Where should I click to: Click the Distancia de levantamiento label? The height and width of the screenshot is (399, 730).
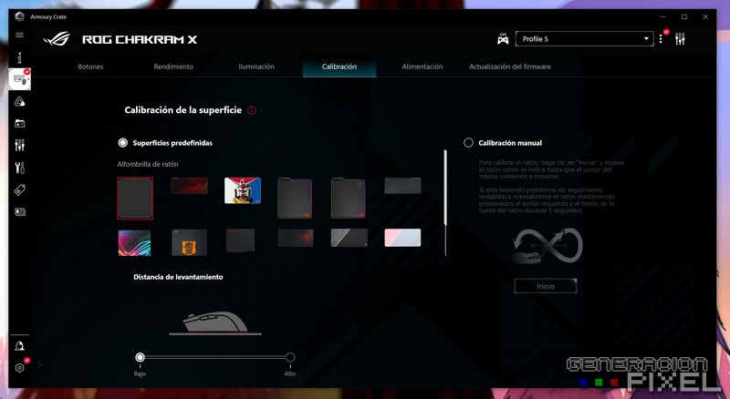178,277
